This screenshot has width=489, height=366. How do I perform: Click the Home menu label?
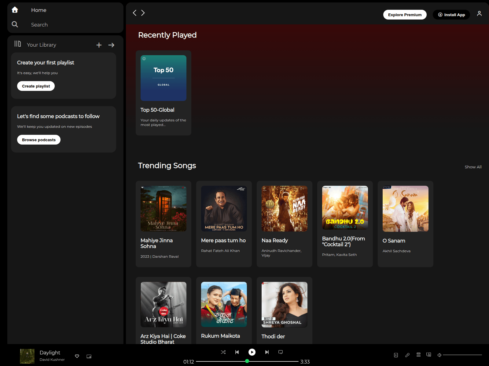pyautogui.click(x=39, y=10)
